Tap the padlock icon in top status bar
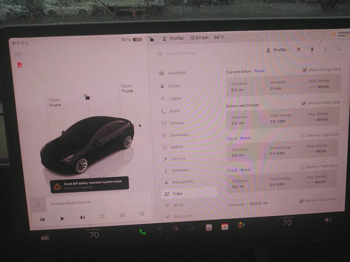350x262 pixels. coord(151,39)
